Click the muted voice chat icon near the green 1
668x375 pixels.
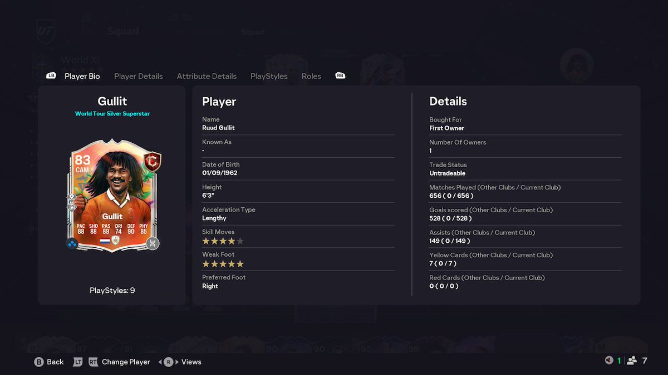609,359
